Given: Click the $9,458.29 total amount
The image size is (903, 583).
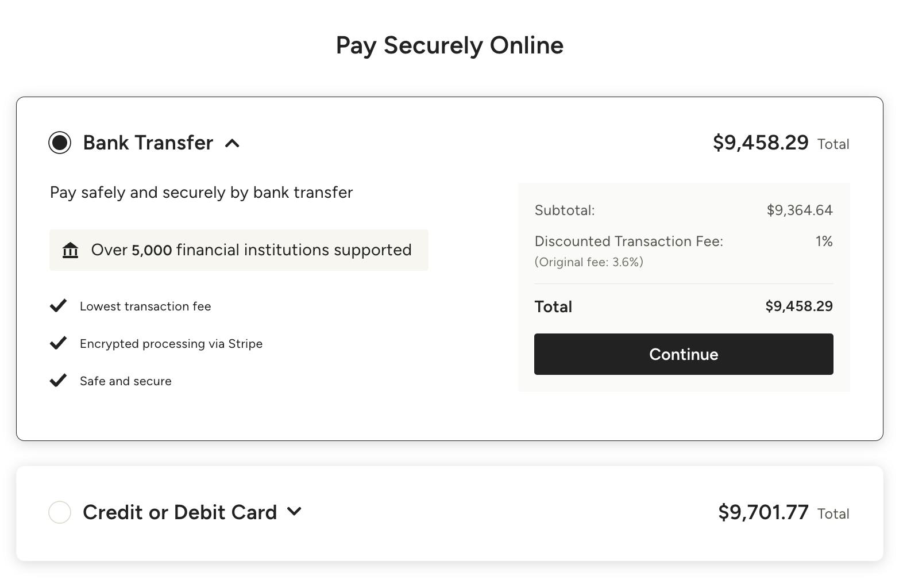Looking at the screenshot, I should [x=759, y=143].
